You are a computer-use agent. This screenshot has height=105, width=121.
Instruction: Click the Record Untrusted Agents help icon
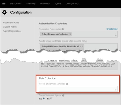[x=63, y=95]
